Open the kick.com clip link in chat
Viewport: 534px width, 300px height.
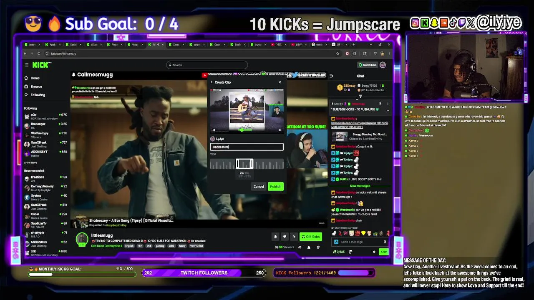pyautogui.click(x=359, y=125)
